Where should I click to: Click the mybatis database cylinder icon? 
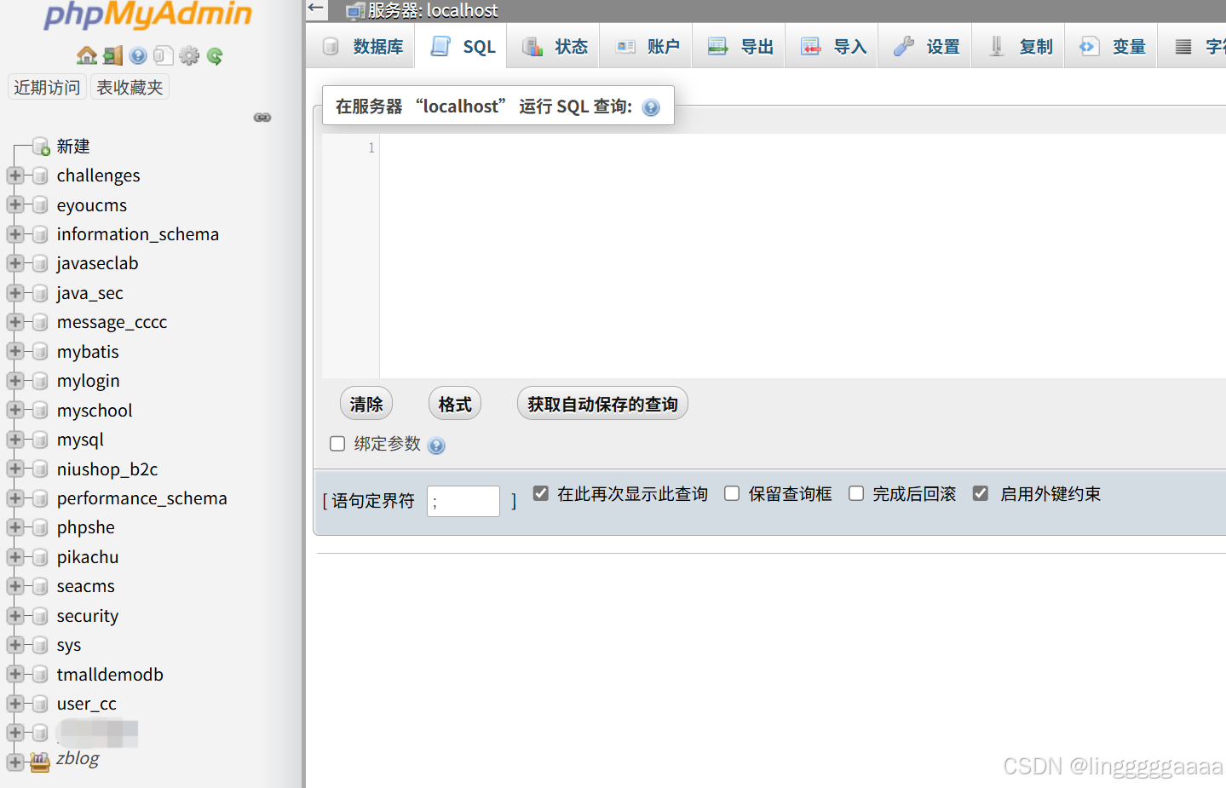[39, 352]
